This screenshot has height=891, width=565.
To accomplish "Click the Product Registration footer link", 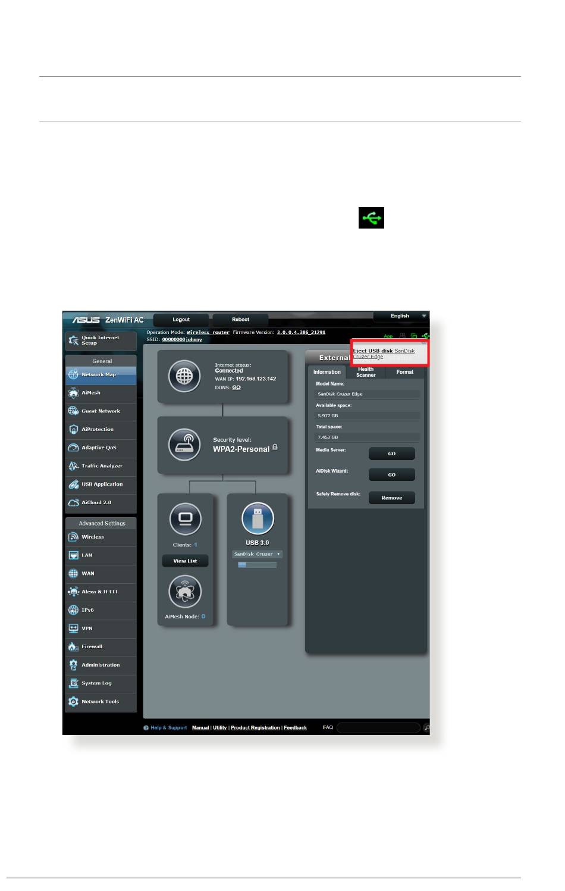I will pos(255,728).
